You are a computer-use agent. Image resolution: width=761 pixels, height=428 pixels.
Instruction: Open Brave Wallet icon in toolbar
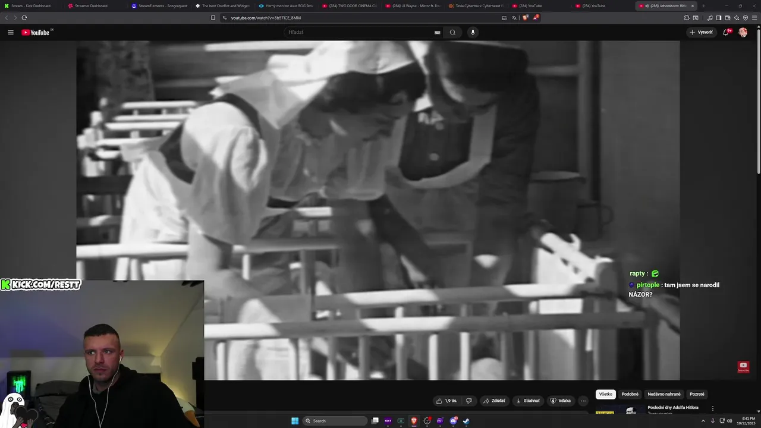[x=728, y=18]
